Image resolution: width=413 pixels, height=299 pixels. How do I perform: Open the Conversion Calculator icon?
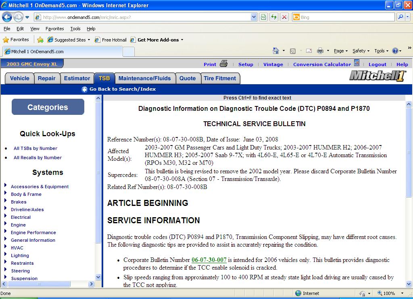click(x=357, y=63)
